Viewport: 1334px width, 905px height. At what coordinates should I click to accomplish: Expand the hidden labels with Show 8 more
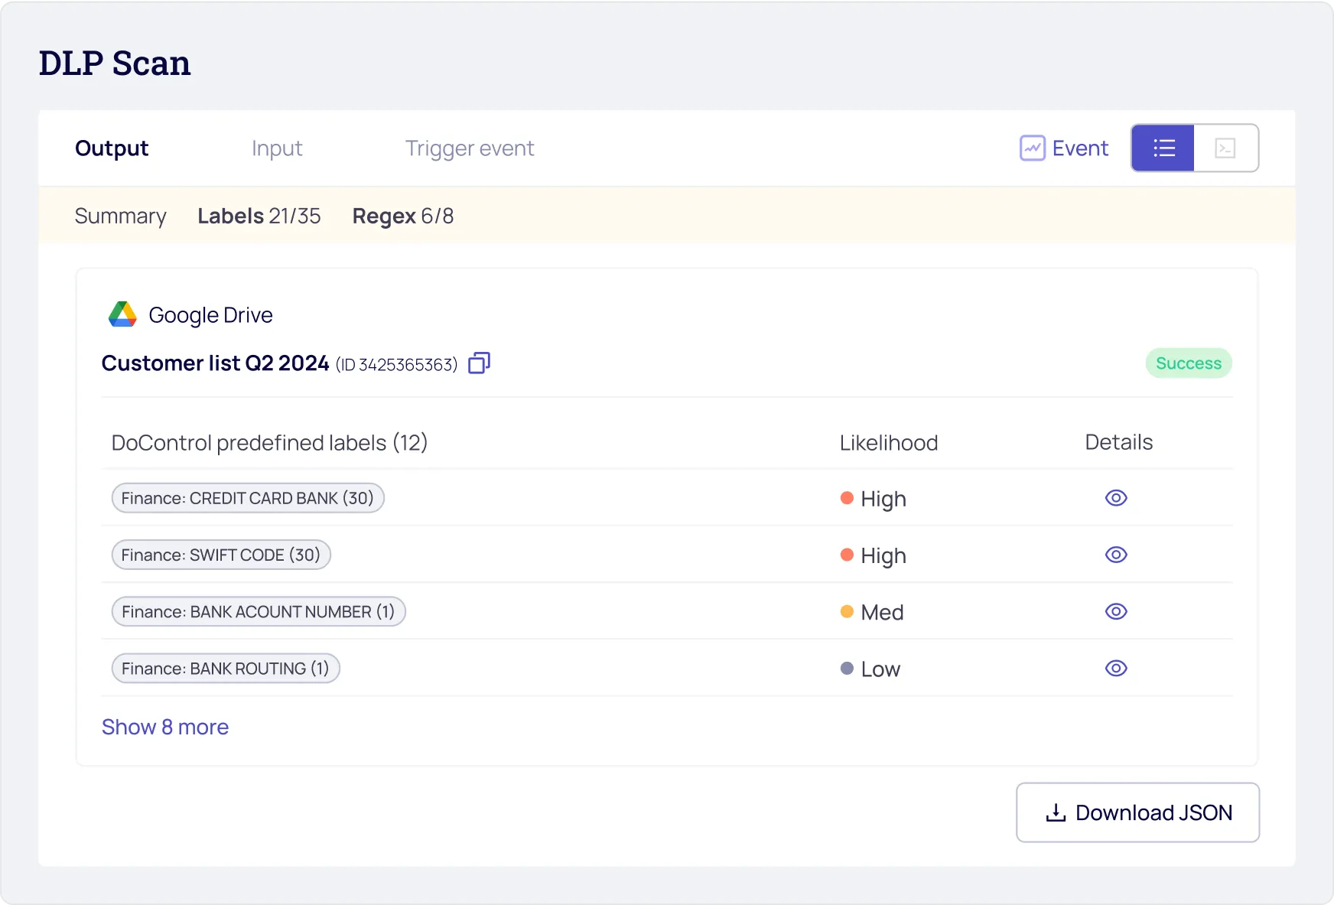165,727
